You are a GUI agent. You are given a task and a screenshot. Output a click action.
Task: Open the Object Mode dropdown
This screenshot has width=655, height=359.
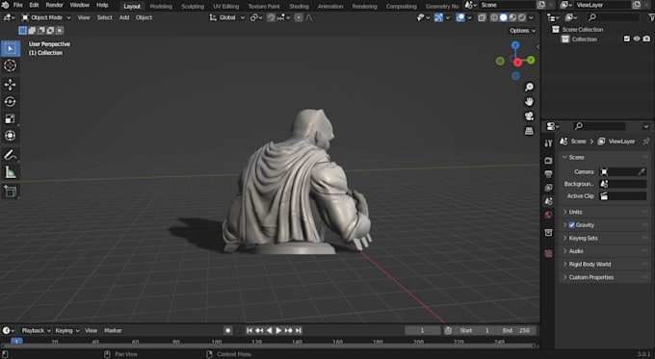click(46, 17)
